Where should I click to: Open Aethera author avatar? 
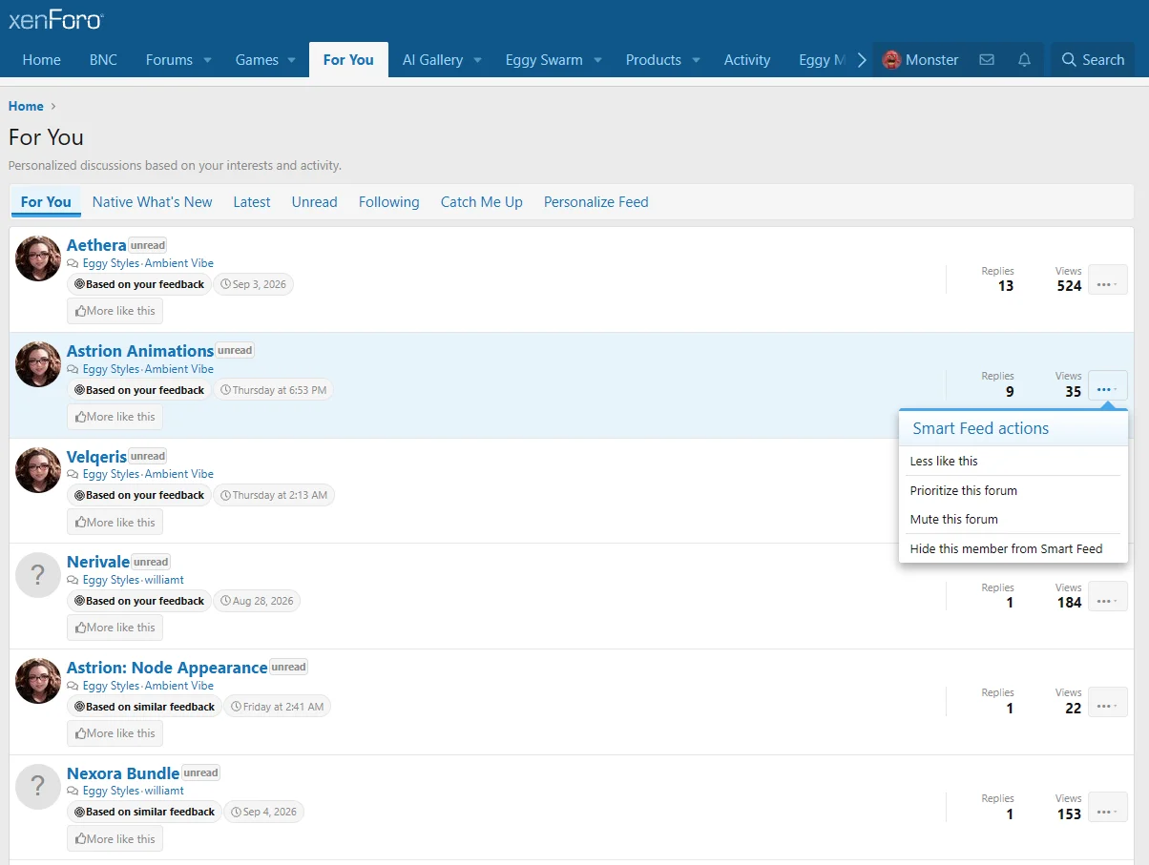coord(38,258)
